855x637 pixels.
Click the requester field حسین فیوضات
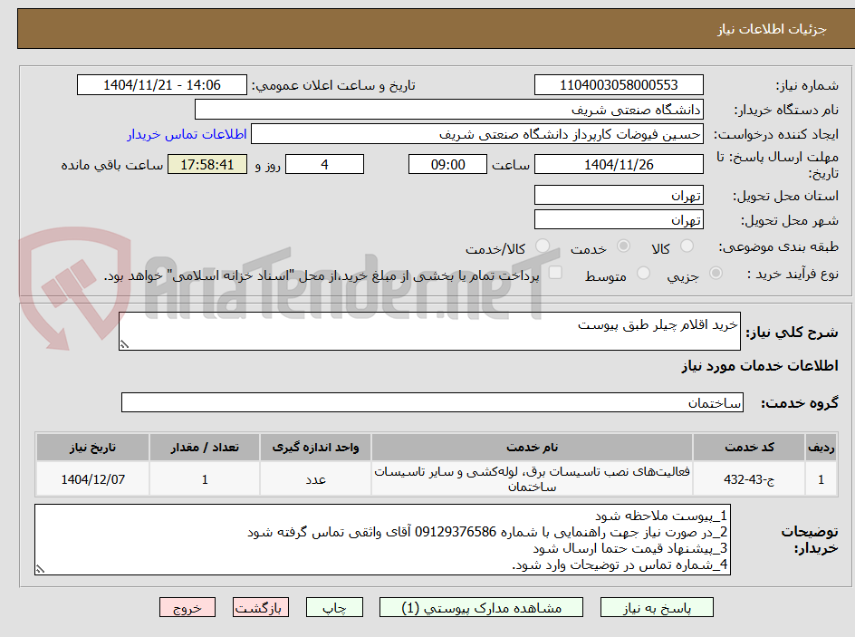(x=477, y=134)
